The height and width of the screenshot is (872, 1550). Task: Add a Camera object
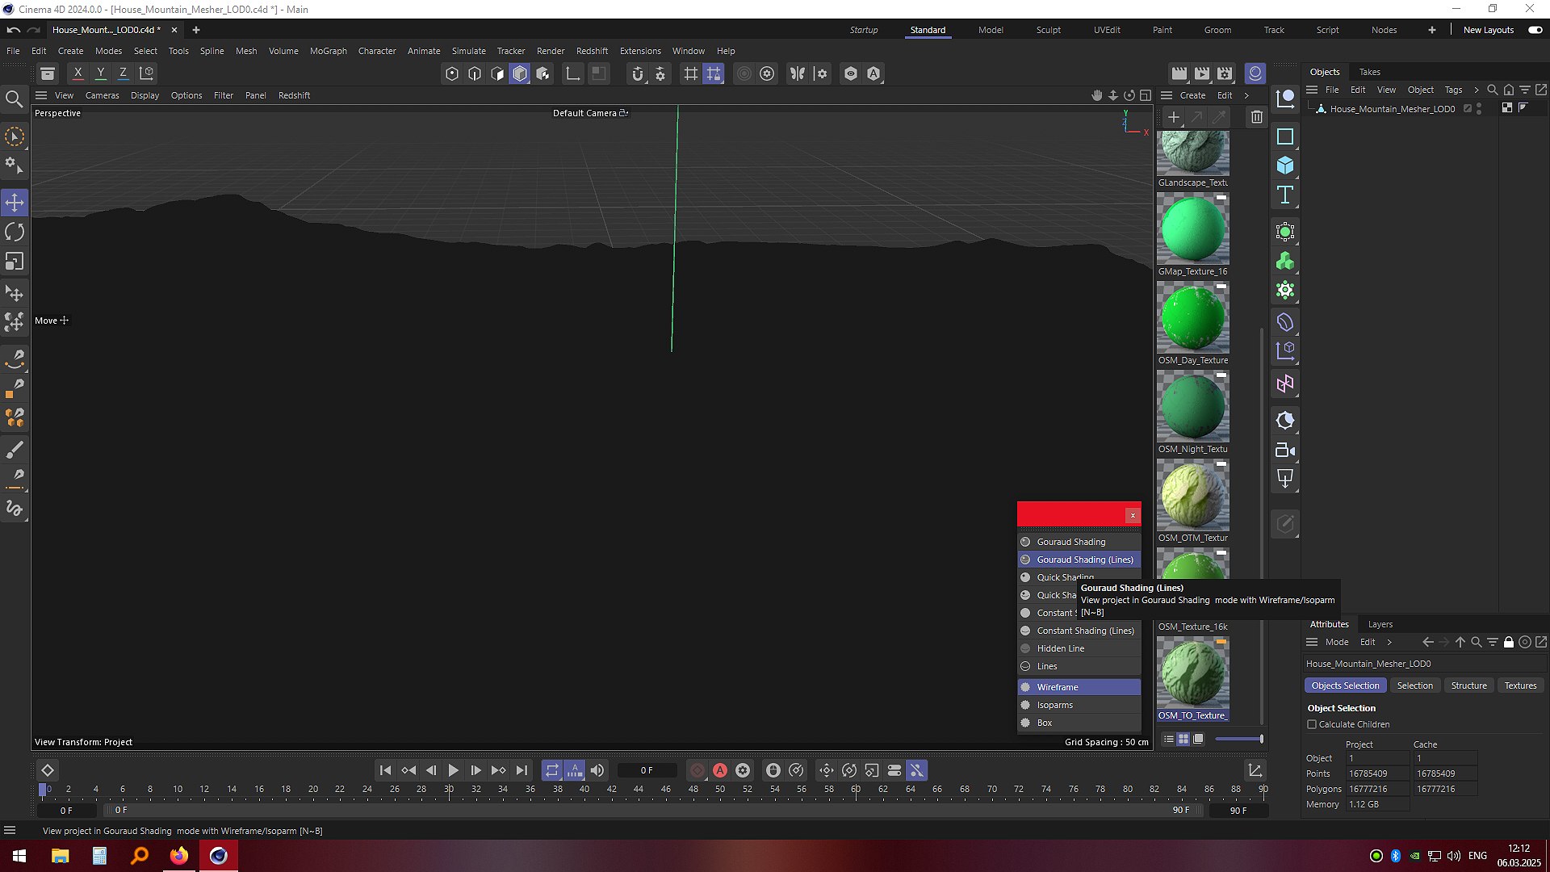(x=1285, y=451)
